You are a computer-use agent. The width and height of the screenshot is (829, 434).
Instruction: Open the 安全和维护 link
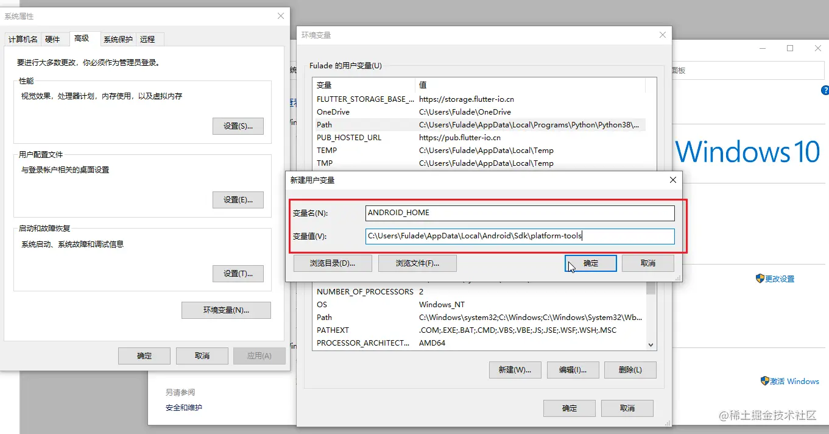point(184,407)
